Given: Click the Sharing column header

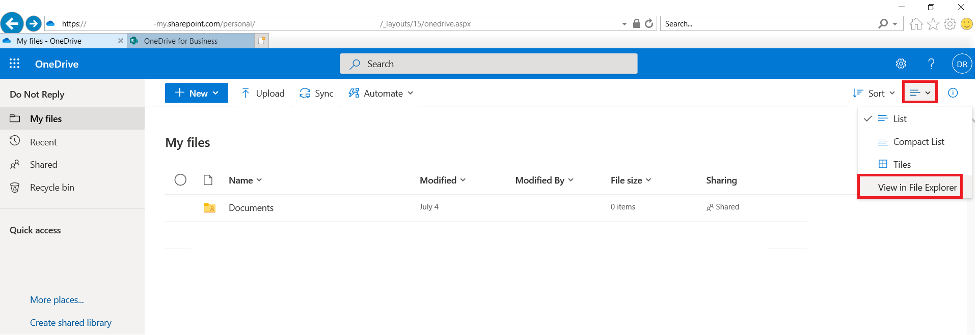Looking at the screenshot, I should click(721, 180).
